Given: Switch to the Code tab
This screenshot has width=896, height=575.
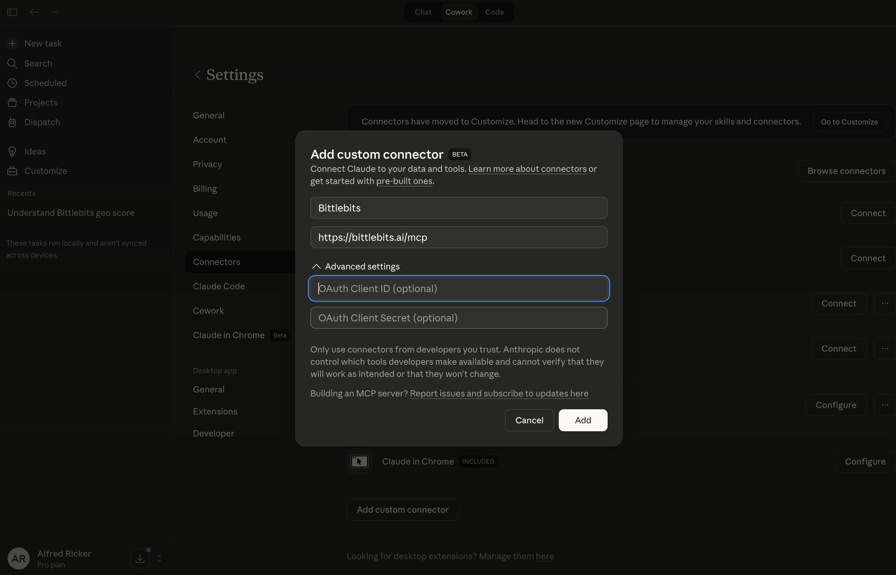Looking at the screenshot, I should [x=494, y=12].
